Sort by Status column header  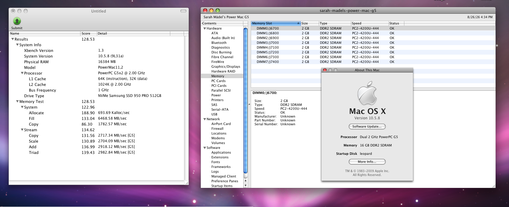(x=396, y=23)
